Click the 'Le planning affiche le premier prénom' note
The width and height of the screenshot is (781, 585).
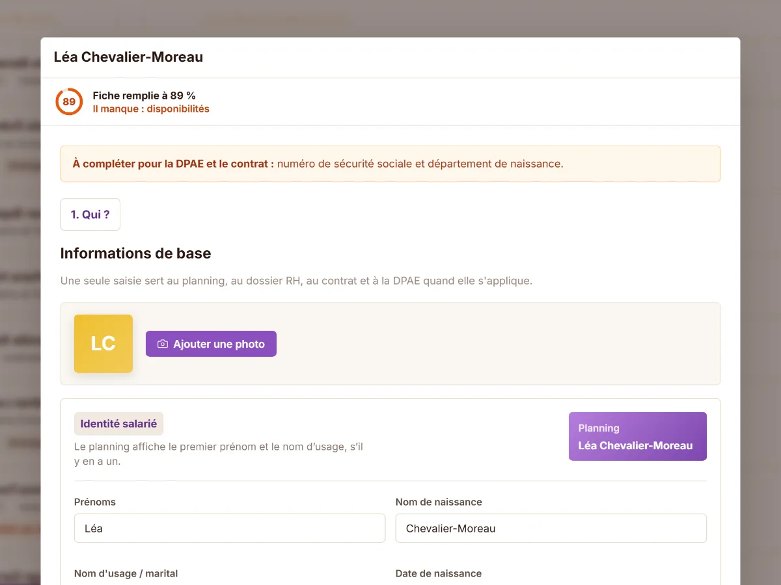click(x=219, y=454)
